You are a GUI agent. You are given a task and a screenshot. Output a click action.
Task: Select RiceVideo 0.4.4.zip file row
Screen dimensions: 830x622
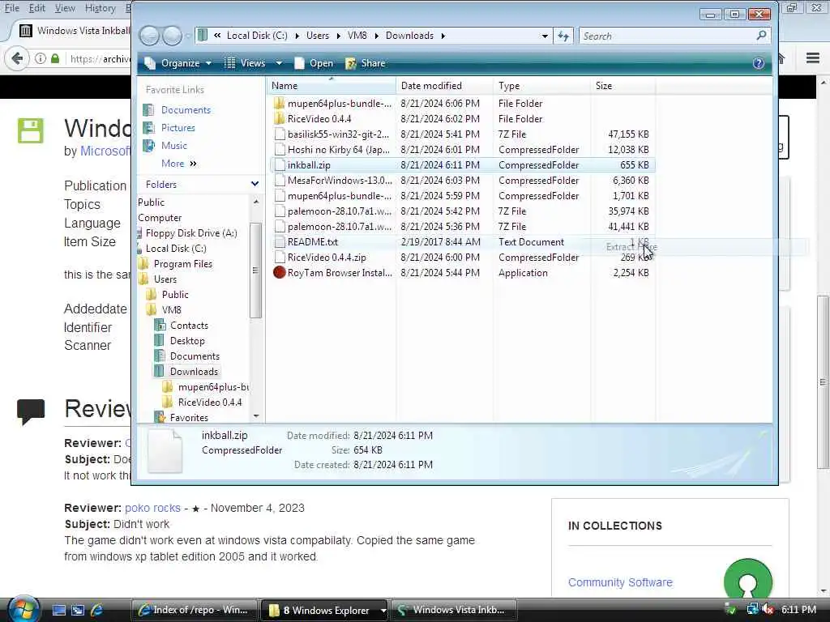(462, 257)
